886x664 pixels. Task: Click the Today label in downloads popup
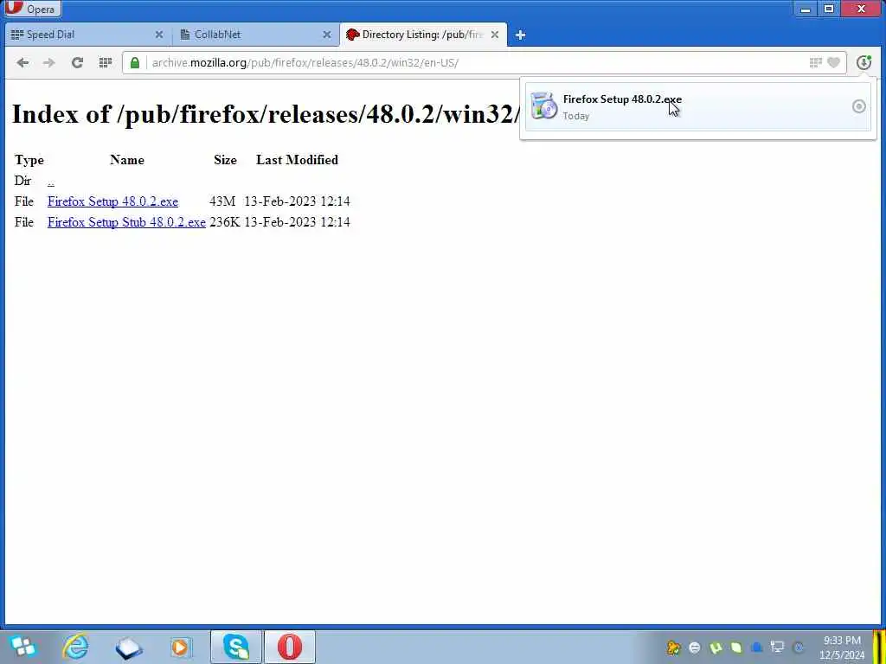coord(575,117)
